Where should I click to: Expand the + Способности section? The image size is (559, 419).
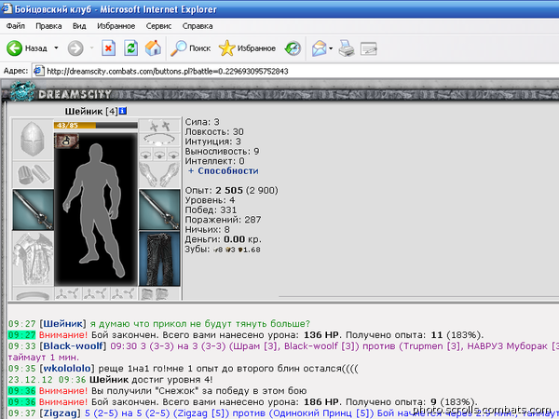coord(224,171)
